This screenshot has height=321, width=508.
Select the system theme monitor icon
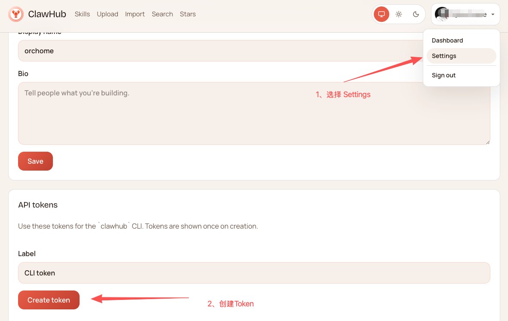coord(382,14)
